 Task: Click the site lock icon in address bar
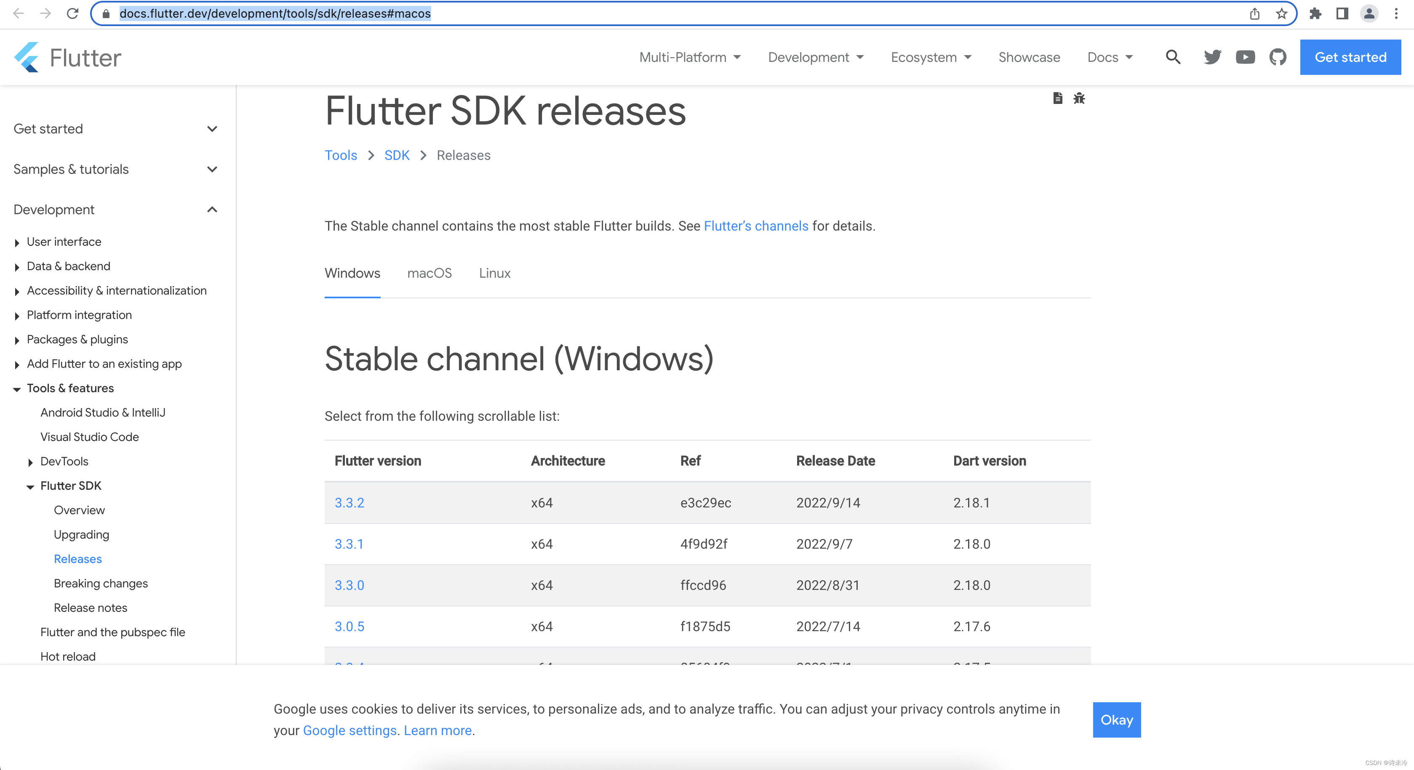point(106,14)
